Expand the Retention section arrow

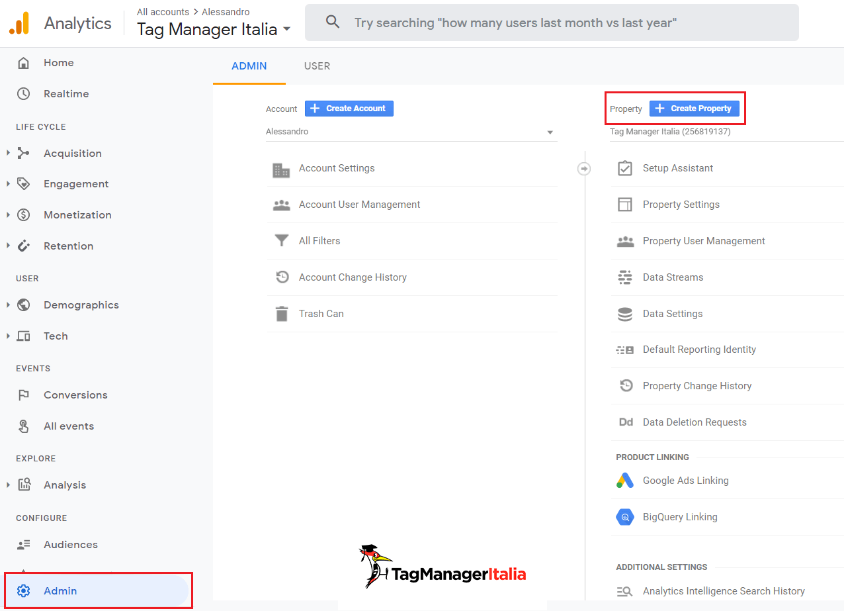tap(8, 246)
